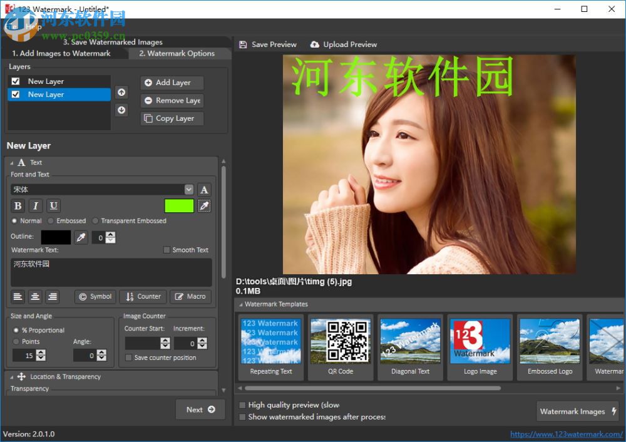
Task: Insert a copyright Symbol into watermark text
Action: (x=95, y=296)
